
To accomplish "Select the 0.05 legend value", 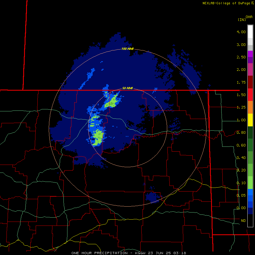I will coord(241,195).
